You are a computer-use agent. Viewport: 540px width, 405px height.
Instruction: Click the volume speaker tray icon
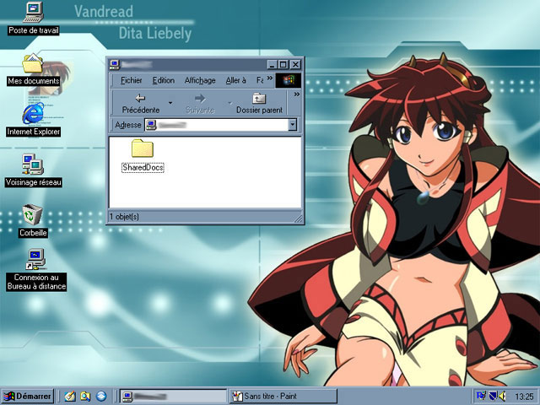(x=502, y=396)
